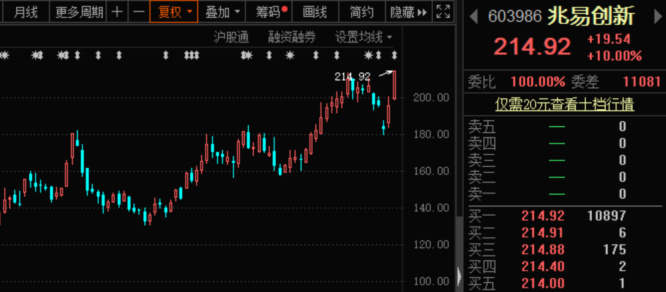Click 委比 value 100.00%

(x=537, y=81)
